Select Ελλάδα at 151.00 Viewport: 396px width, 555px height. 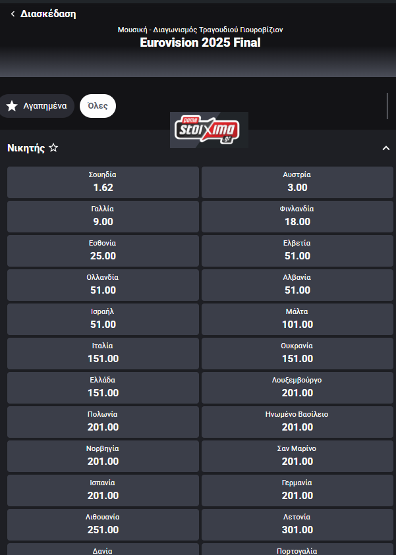pos(103,388)
